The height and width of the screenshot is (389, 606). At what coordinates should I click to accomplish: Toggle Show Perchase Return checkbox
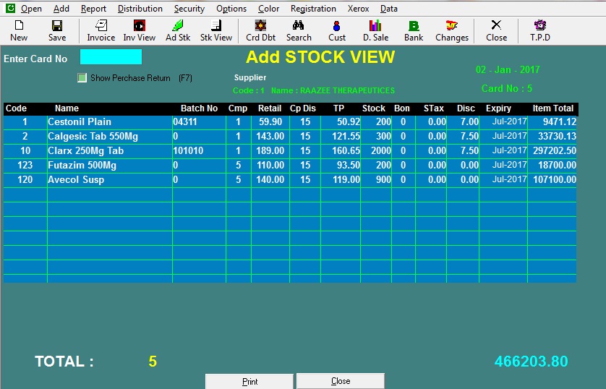(x=82, y=77)
